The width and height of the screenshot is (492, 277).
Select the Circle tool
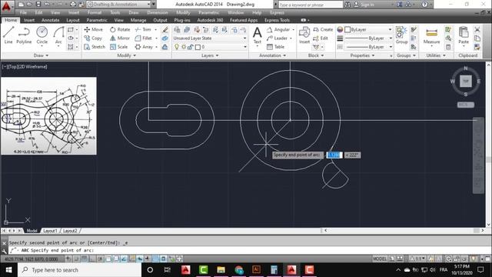pyautogui.click(x=42, y=35)
